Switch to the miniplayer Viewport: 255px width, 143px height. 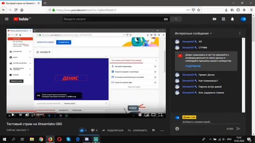pyautogui.click(x=147, y=115)
